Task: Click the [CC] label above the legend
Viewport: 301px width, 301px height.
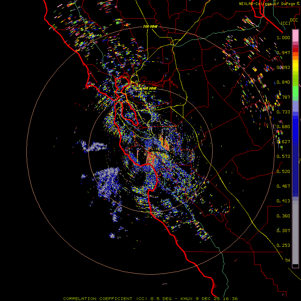Action: 285,23
